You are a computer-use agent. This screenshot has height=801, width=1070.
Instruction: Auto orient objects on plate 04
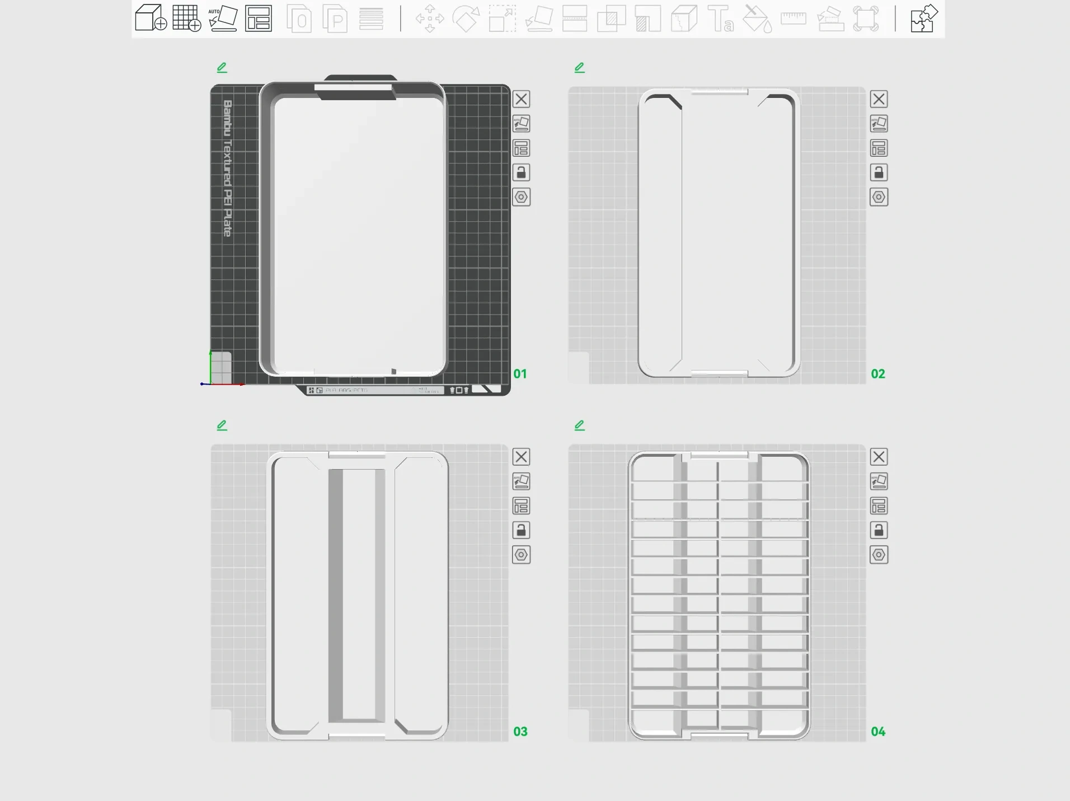coord(879,481)
